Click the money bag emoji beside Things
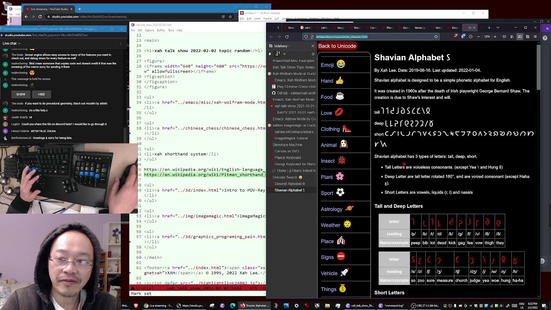551x310 pixels. click(343, 289)
